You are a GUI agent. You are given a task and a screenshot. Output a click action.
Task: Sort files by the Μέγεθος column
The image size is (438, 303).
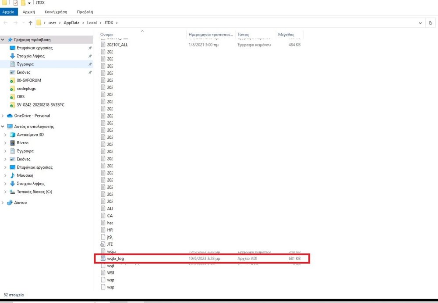tap(286, 34)
